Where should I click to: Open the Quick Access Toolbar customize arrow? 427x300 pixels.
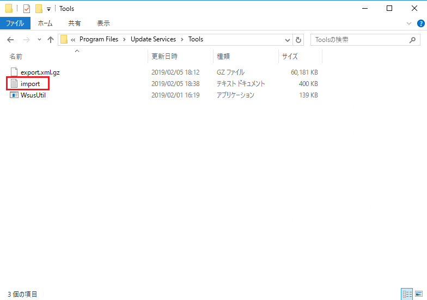click(48, 9)
